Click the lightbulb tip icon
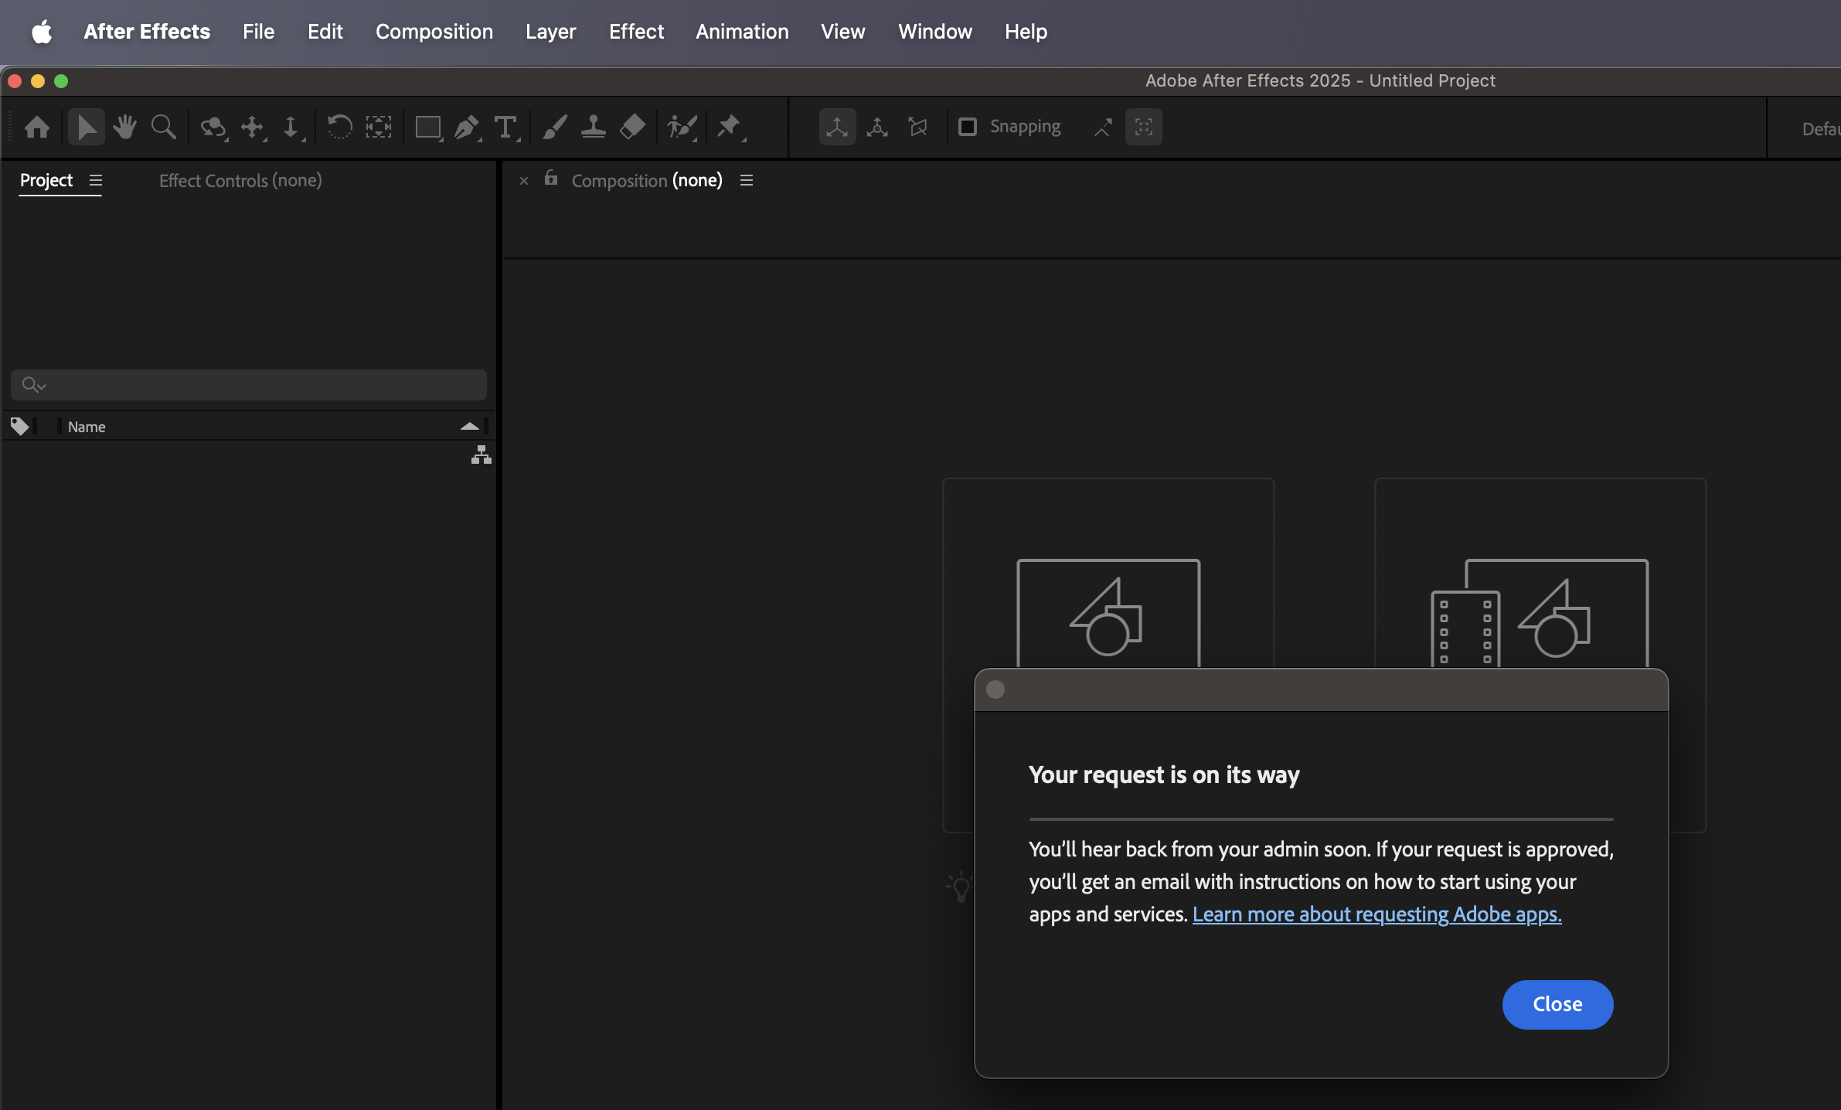Screen dimensions: 1841x1110 [x=959, y=887]
